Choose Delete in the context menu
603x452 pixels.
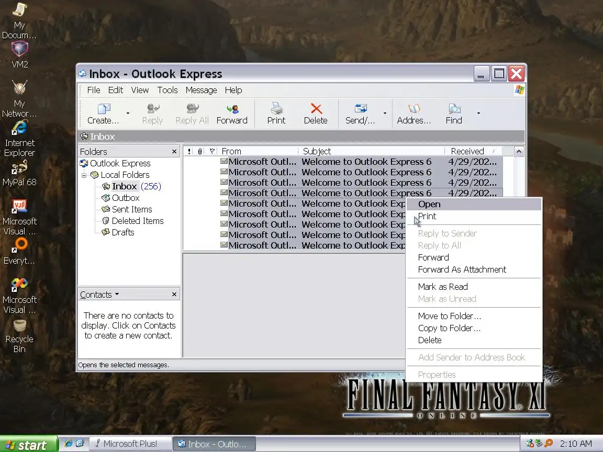pyautogui.click(x=474, y=341)
